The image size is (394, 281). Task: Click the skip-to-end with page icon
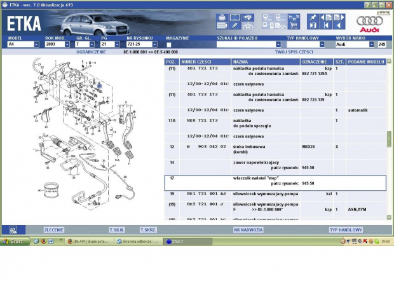313,25
